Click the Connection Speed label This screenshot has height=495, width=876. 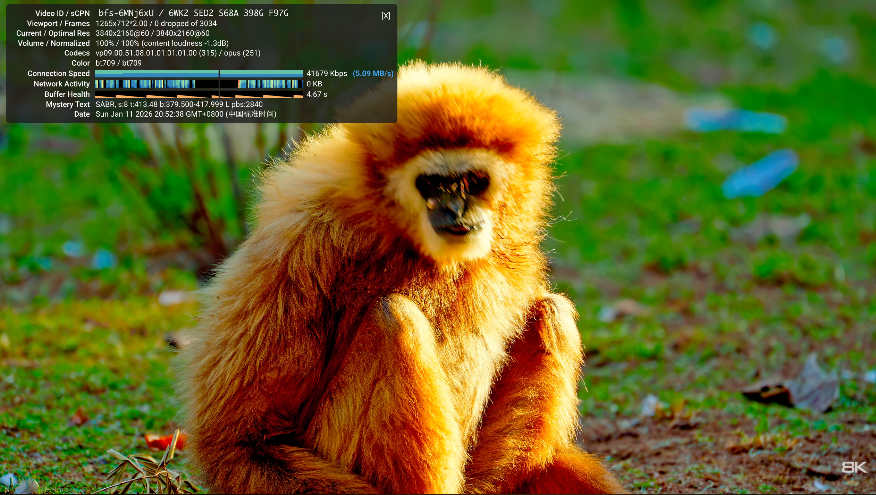pos(59,74)
